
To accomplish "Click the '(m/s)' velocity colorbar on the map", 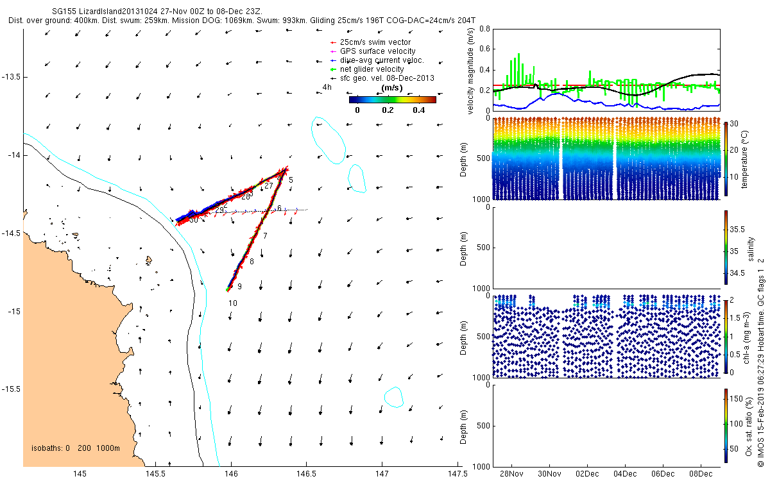I will (x=392, y=99).
